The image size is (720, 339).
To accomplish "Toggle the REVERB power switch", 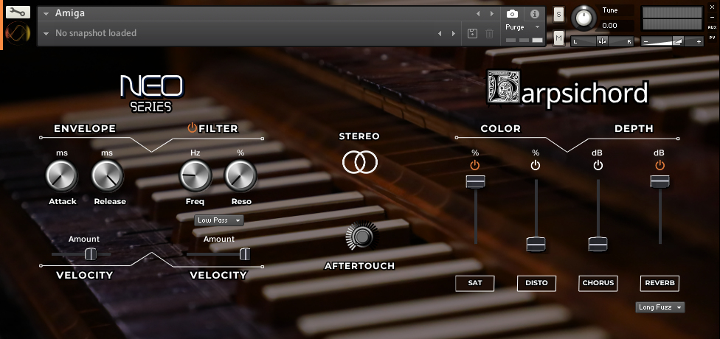I will point(660,165).
